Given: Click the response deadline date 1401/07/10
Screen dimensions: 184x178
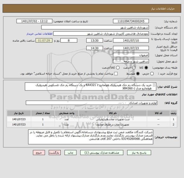Looking at the screenshot, I should [131, 41].
